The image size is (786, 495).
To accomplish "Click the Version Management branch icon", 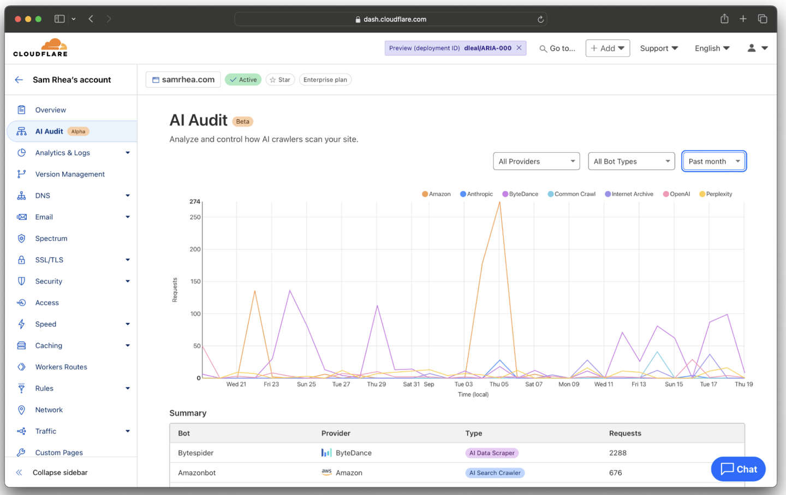I will tap(21, 174).
